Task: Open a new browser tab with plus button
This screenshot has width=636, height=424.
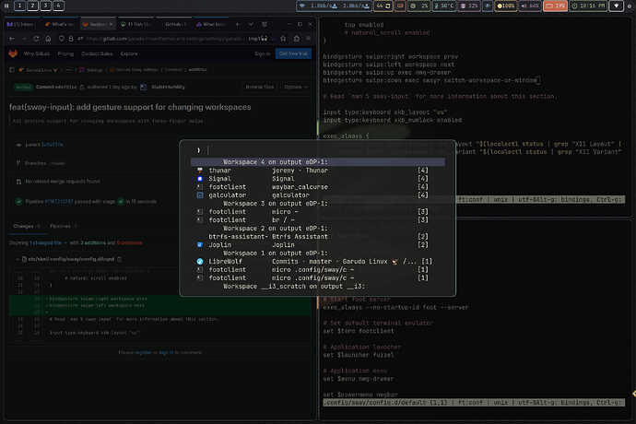Action: (x=238, y=24)
